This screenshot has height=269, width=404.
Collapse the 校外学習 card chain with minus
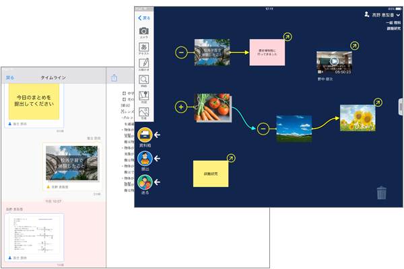pos(181,52)
